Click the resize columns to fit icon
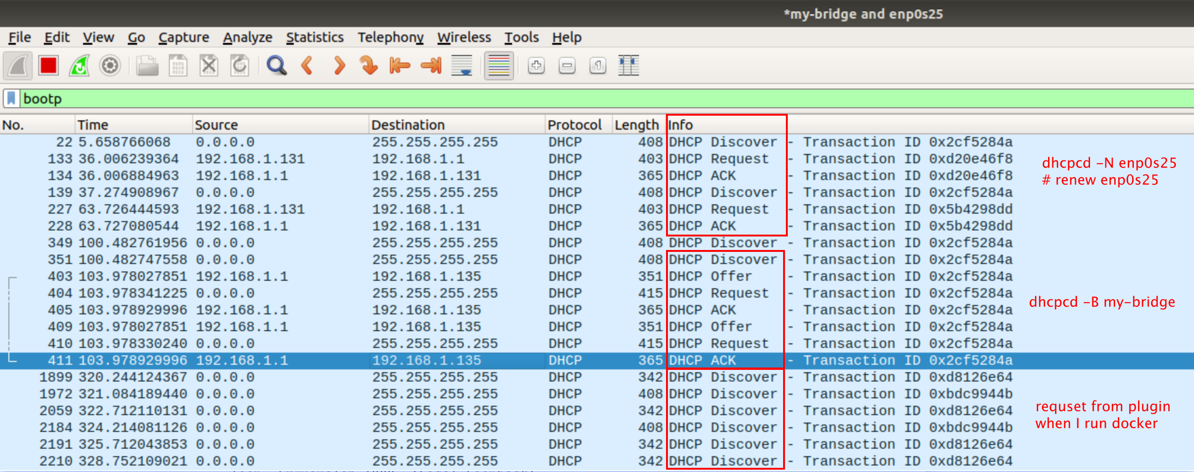The height and width of the screenshot is (472, 1194). pyautogui.click(x=629, y=66)
